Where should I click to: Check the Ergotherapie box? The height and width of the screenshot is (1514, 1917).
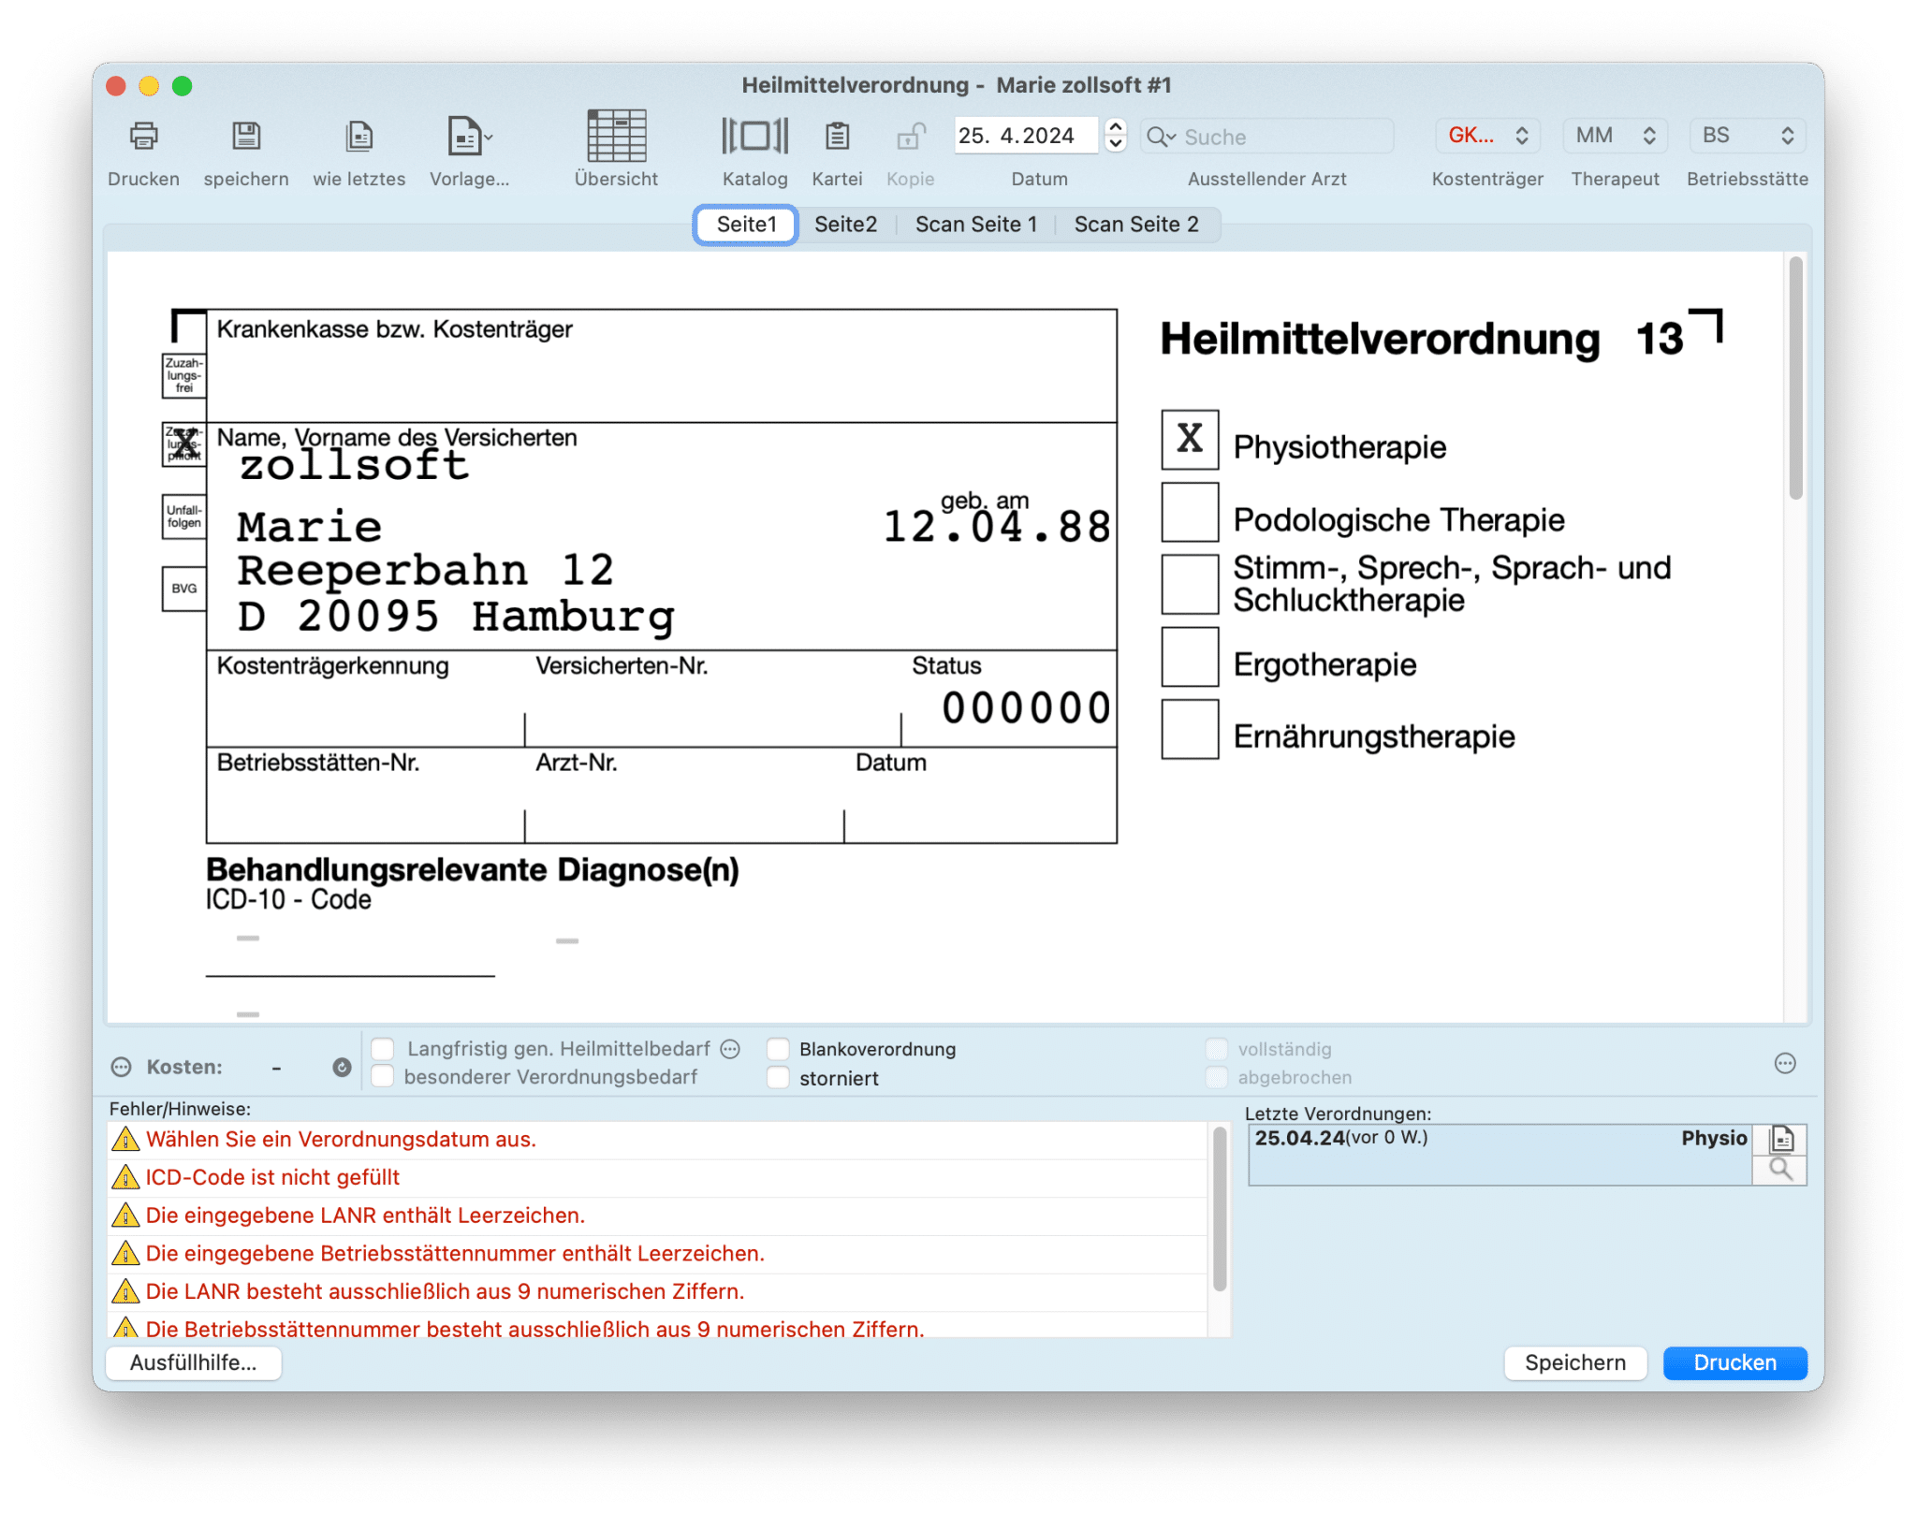1190,657
